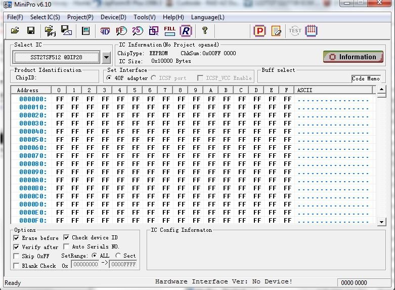This screenshot has width=395, height=290.
Task: Click the Code Memo buffer button
Action: [366, 78]
